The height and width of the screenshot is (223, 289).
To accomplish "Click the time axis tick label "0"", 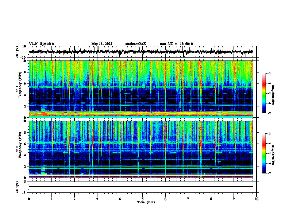I will 29,199.
